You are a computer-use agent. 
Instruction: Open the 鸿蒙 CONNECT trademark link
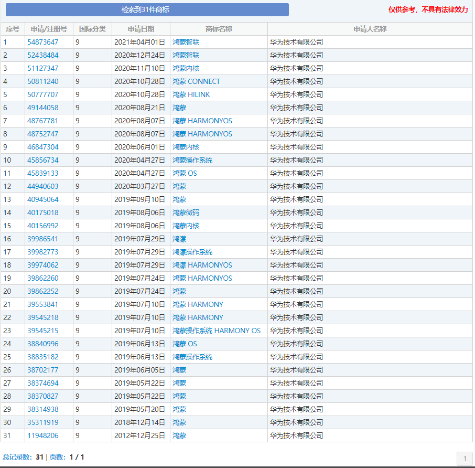(x=196, y=81)
